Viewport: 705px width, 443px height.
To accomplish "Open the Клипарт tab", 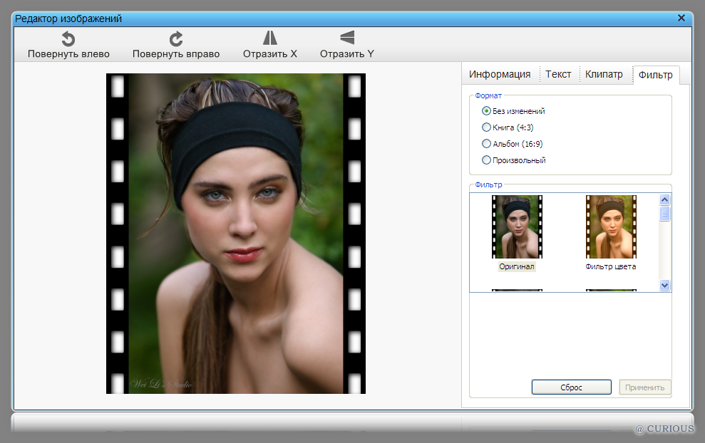I will (604, 74).
